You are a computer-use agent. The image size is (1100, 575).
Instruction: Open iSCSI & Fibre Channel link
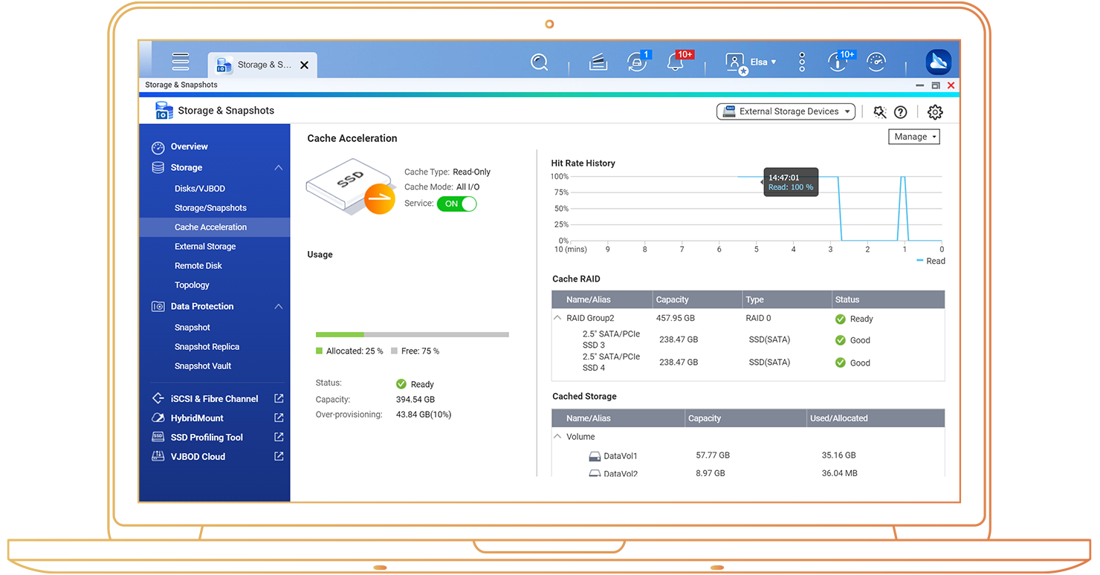click(x=214, y=399)
